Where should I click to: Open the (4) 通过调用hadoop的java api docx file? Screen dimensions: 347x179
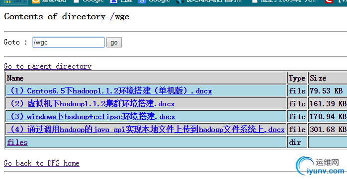tap(146, 129)
